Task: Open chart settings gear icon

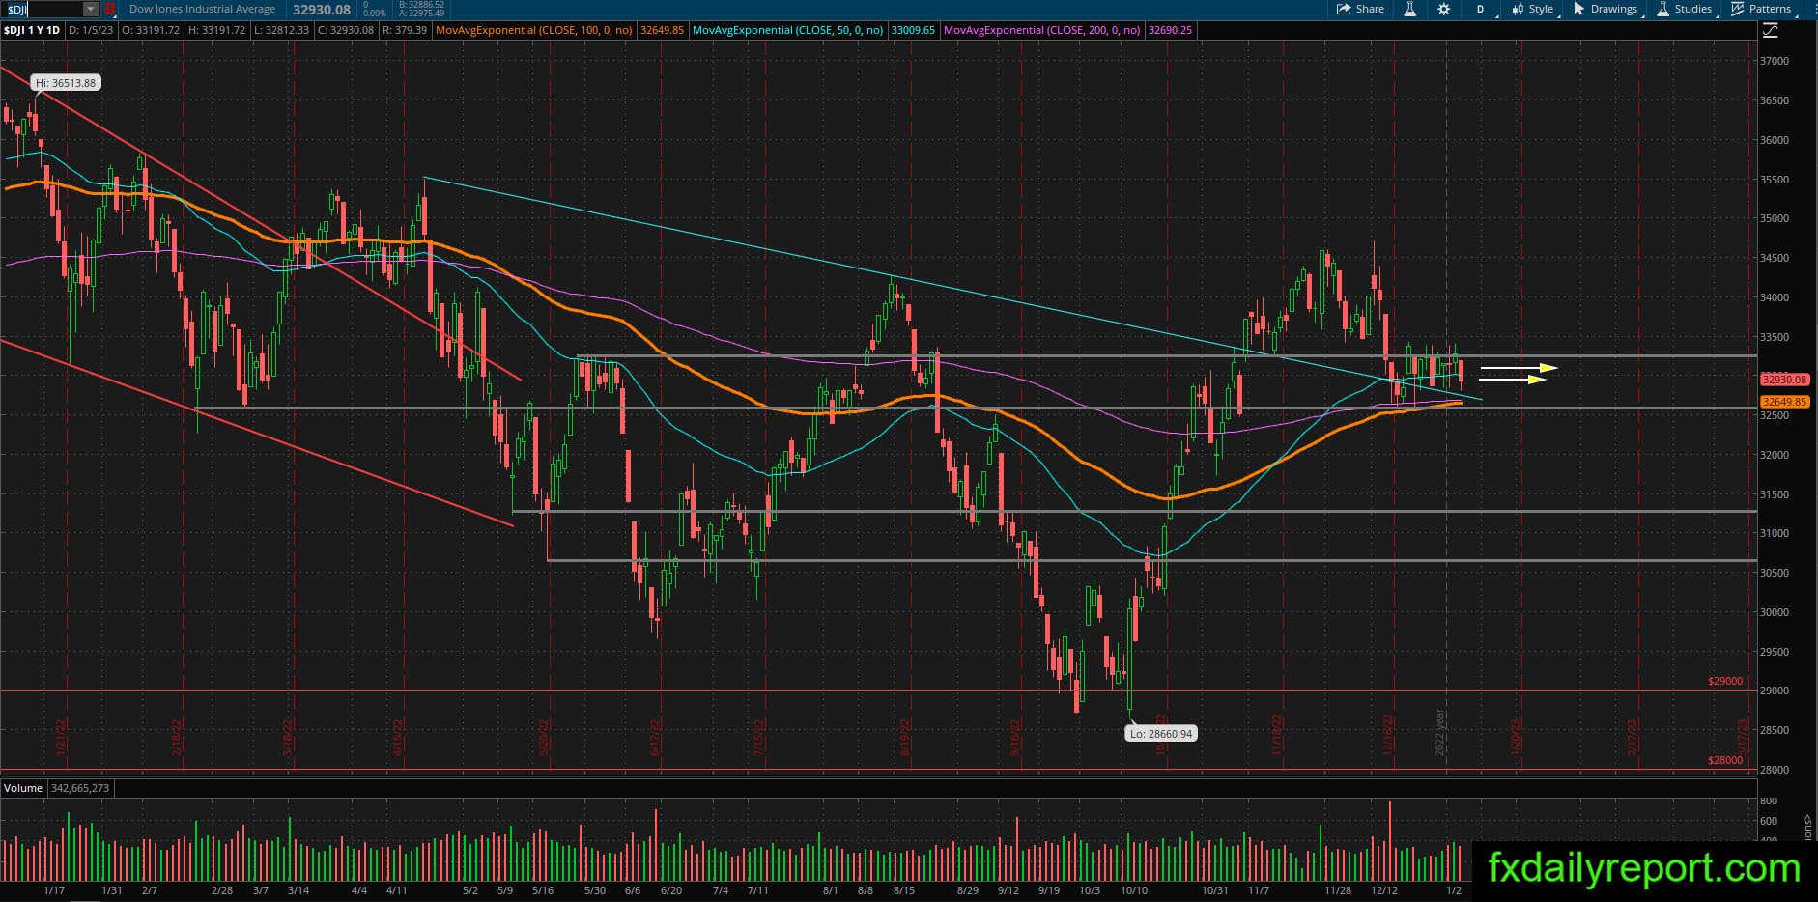Action: (x=1444, y=9)
